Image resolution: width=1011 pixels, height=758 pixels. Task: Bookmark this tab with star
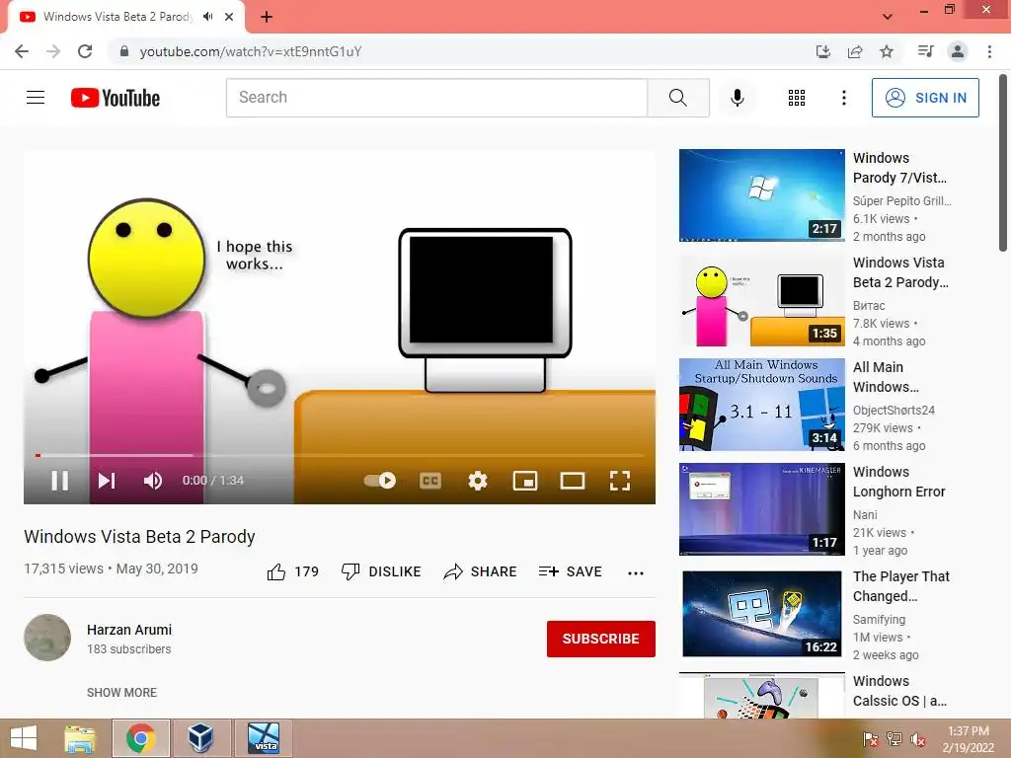(x=887, y=51)
